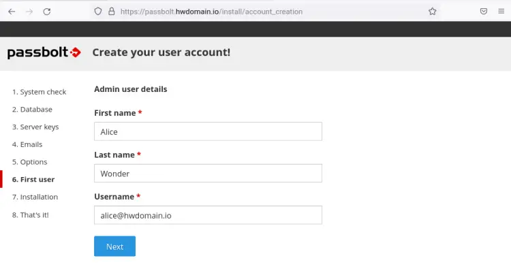Open the Firefox hamburger menu
The image size is (511, 271).
click(x=501, y=12)
